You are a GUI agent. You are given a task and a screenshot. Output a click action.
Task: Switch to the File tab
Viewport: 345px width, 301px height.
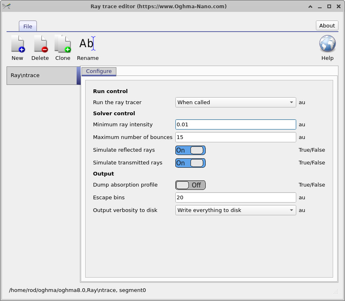tap(27, 26)
